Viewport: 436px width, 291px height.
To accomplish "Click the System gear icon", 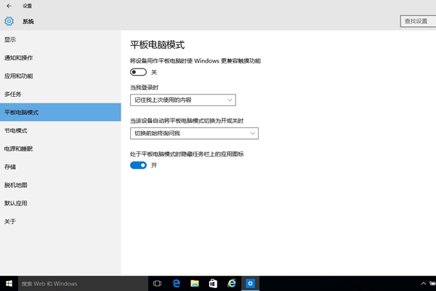I will coord(9,21).
